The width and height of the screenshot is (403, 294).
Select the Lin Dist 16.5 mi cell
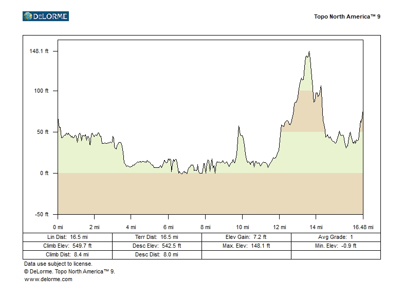(x=67, y=237)
